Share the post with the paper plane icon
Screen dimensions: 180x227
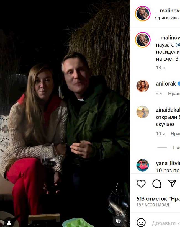172,184
